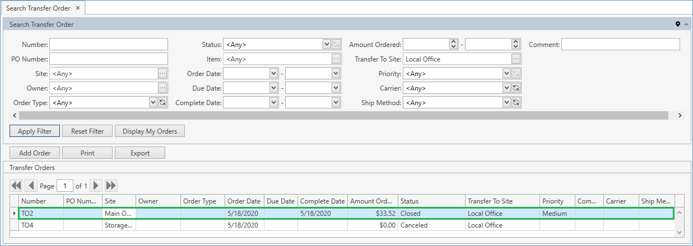Sort by Order Date column header
Image resolution: width=693 pixels, height=246 pixels.
click(244, 201)
